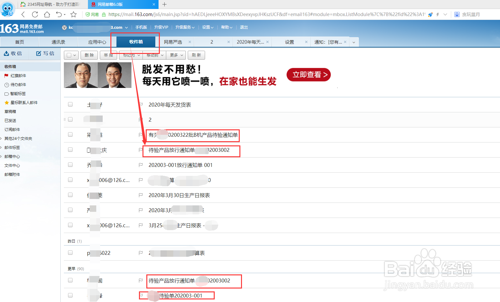The image size is (500, 302).
Task: Click the undo/restore closed page icon
Action: pos(59,14)
